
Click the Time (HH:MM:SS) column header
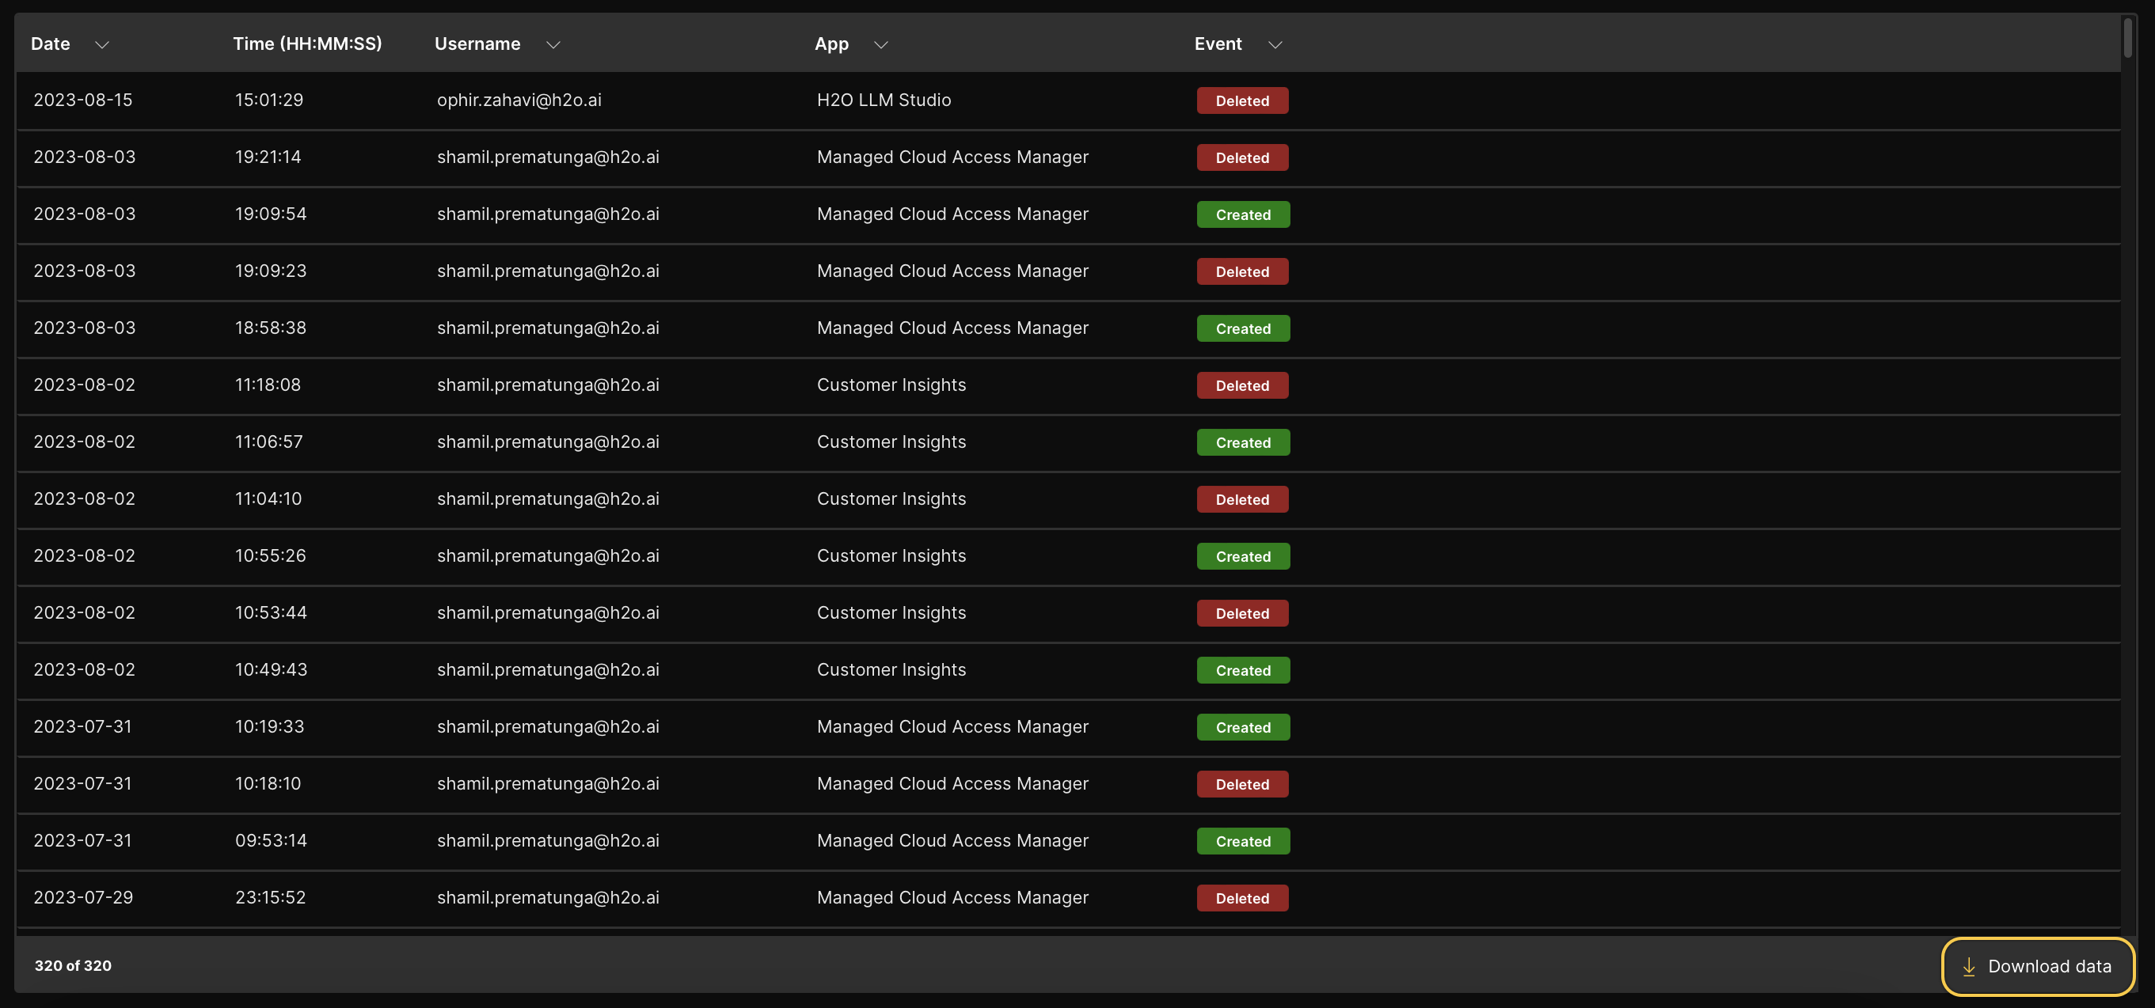tap(307, 44)
